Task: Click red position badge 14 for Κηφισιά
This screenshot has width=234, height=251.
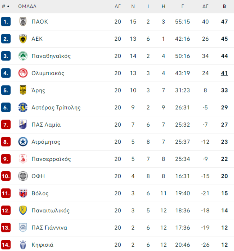Action: (6, 245)
